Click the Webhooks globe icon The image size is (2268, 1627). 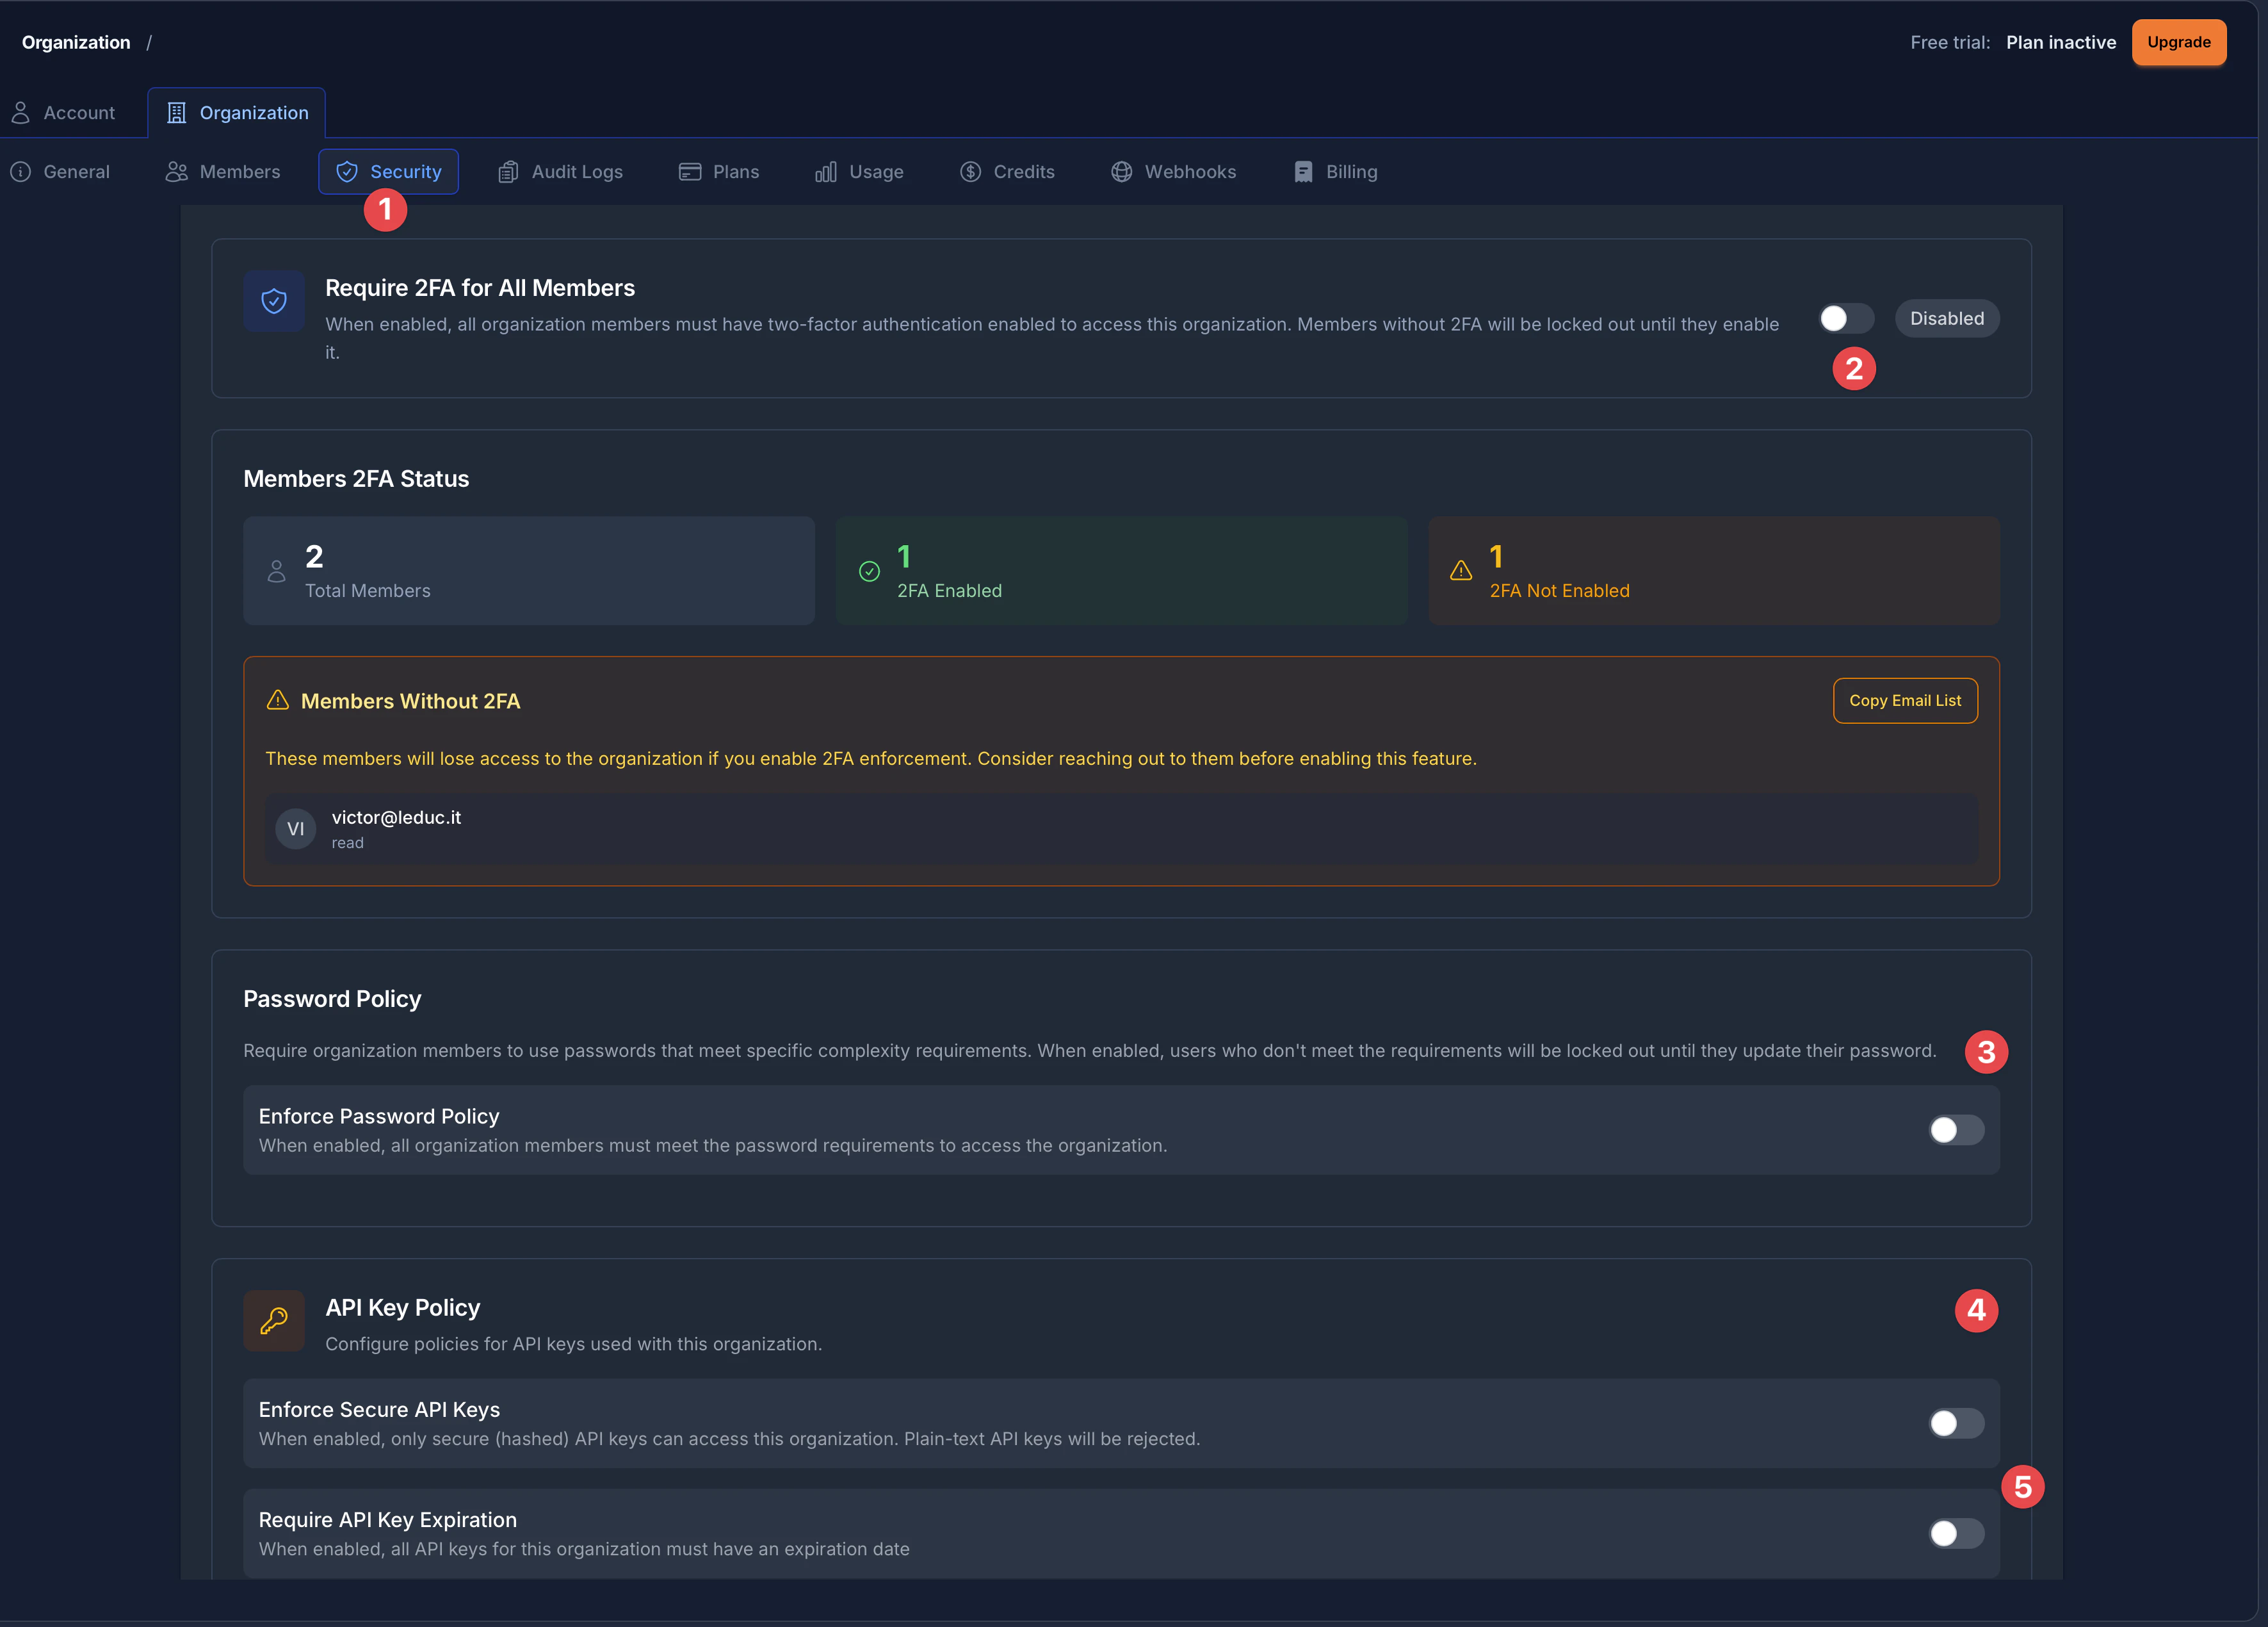pos(1120,171)
